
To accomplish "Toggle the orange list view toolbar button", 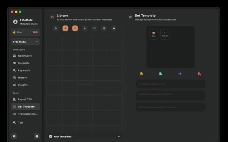I will 75,28.
